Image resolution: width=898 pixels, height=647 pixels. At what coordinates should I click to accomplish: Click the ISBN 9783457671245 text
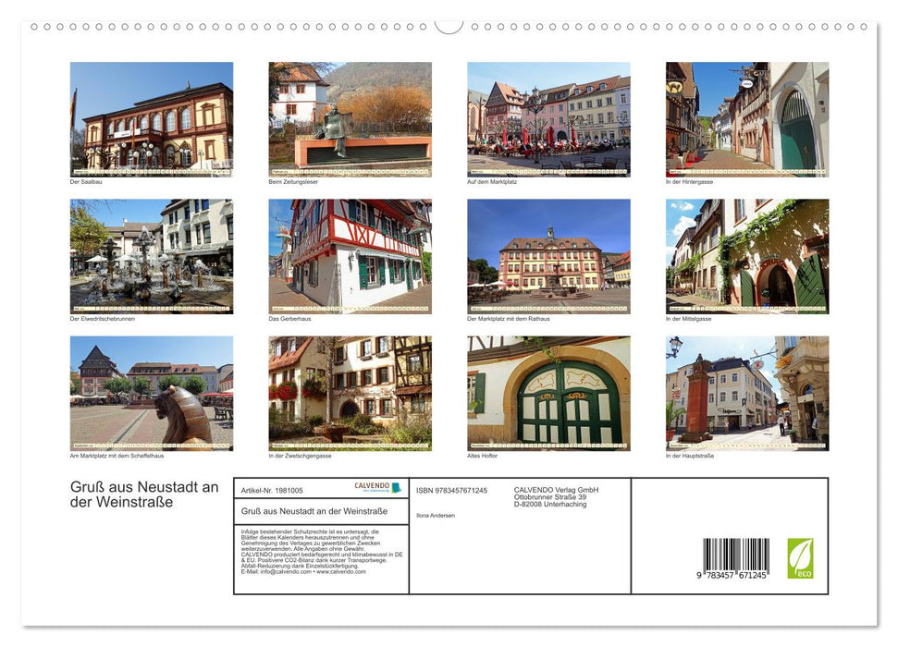pyautogui.click(x=451, y=490)
